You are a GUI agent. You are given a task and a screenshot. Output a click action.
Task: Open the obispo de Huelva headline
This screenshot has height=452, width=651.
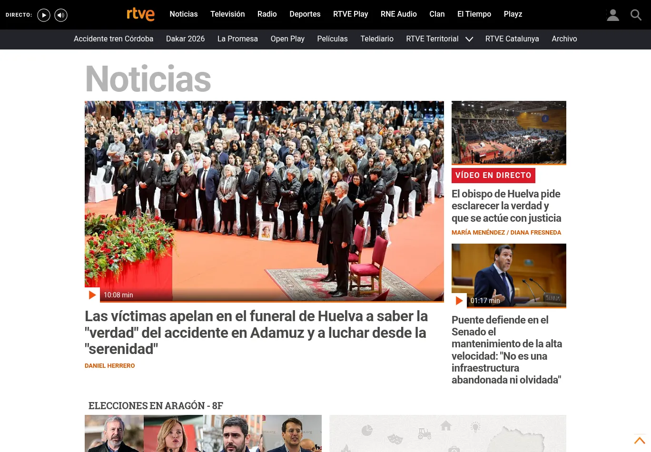506,206
